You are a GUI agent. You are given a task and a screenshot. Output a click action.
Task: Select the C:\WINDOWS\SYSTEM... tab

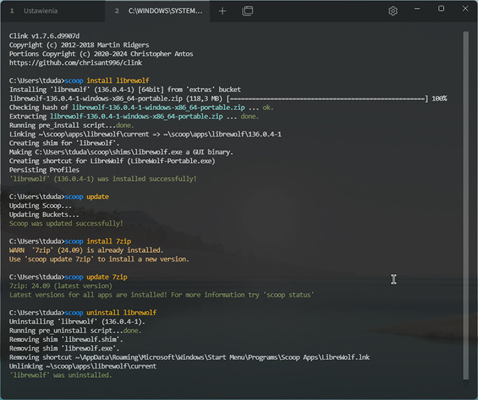(157, 11)
